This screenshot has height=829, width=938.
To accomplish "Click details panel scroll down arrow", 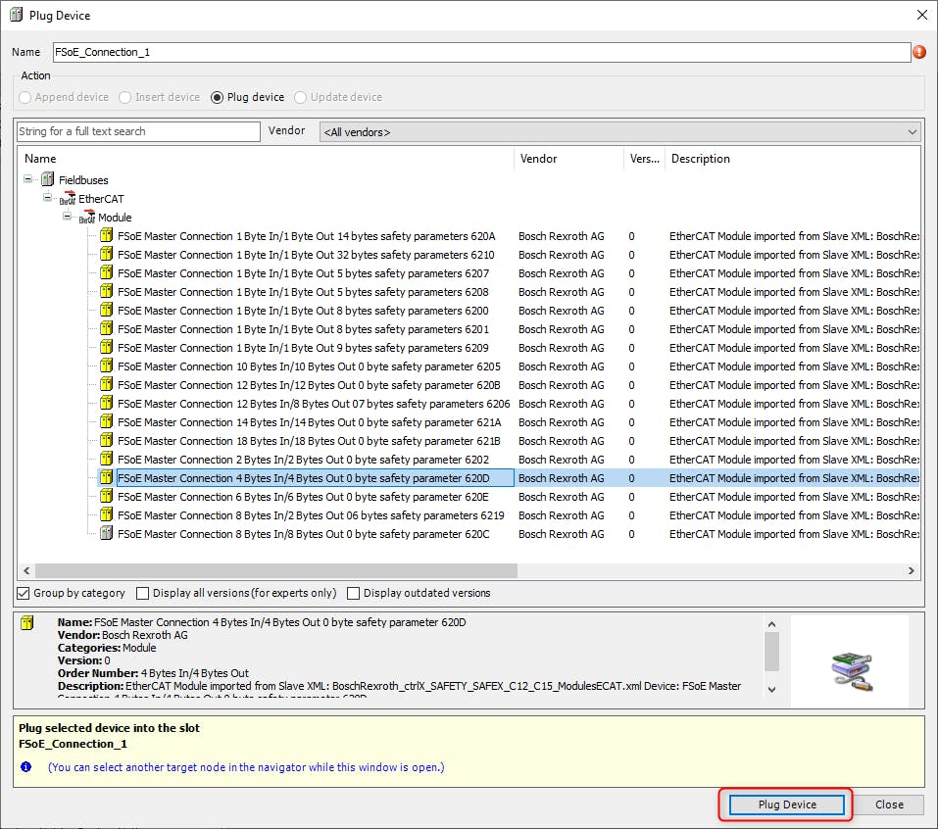I will pos(771,689).
